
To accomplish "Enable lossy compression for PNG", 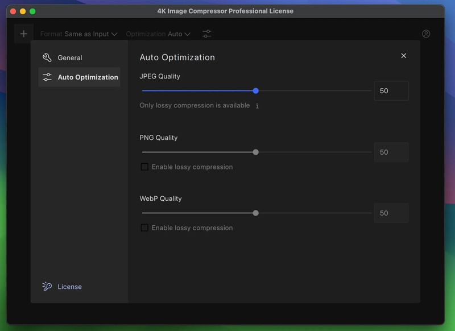I will pos(145,167).
